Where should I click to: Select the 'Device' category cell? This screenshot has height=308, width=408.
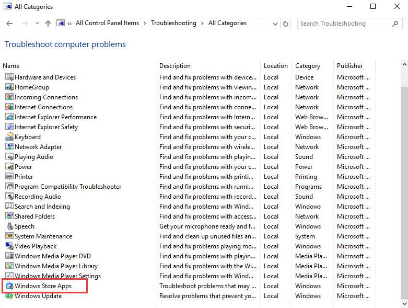click(x=304, y=77)
